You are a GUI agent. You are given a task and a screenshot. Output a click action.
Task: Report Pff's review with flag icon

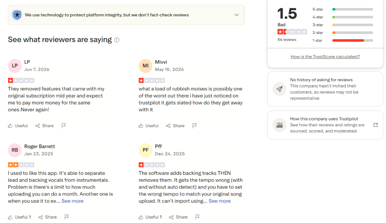pos(197,217)
